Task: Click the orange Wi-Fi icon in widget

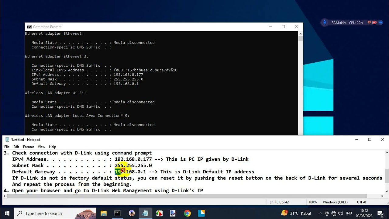Action: (x=369, y=23)
